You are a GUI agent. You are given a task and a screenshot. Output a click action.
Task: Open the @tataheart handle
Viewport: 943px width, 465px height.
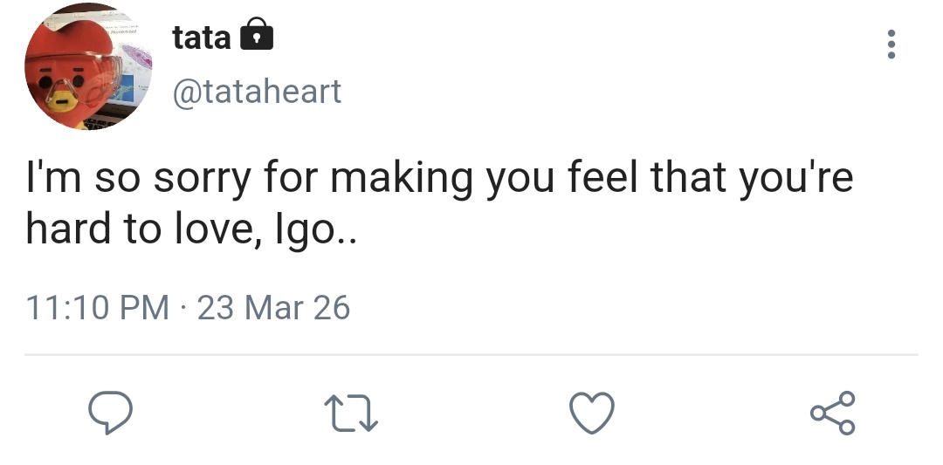(x=257, y=91)
